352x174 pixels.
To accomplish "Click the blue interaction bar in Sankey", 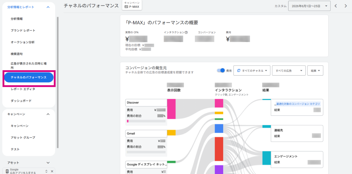I will (219, 128).
